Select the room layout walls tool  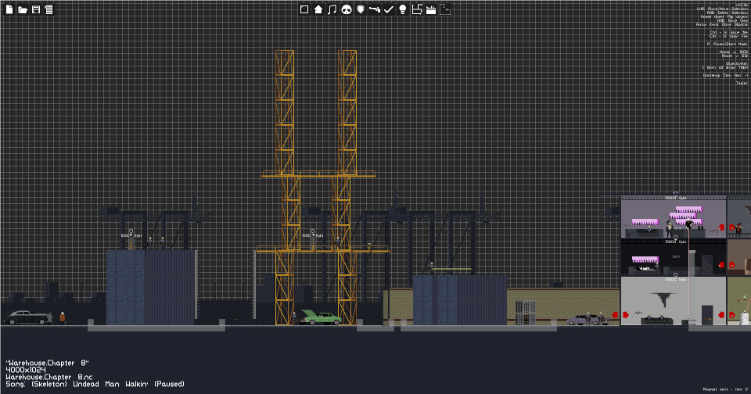coord(417,9)
